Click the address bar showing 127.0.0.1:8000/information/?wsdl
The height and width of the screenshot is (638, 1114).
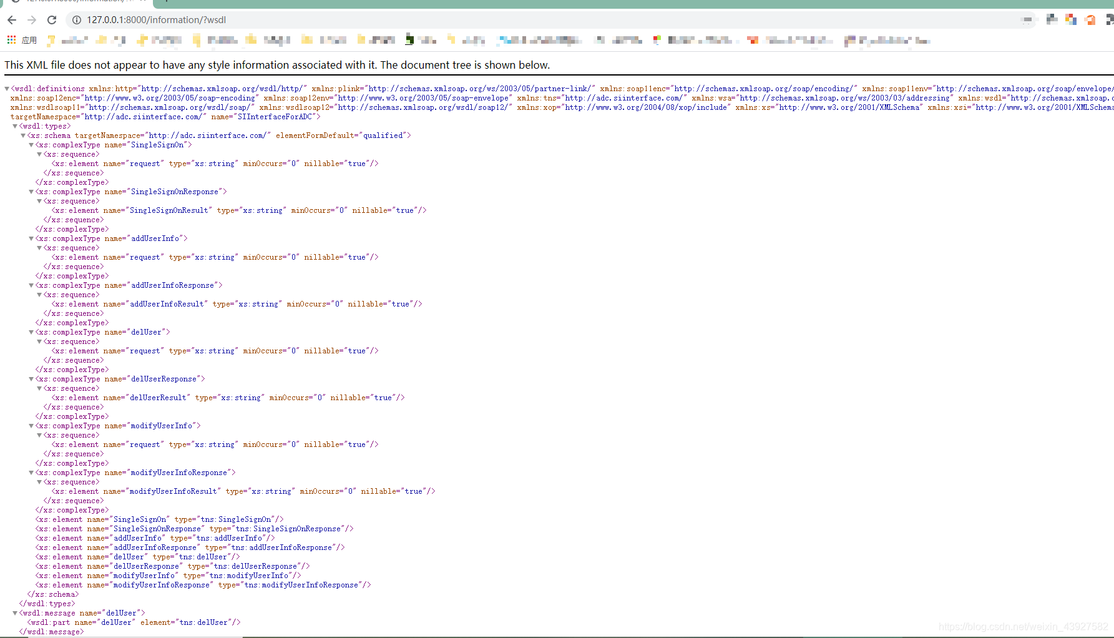(x=549, y=20)
